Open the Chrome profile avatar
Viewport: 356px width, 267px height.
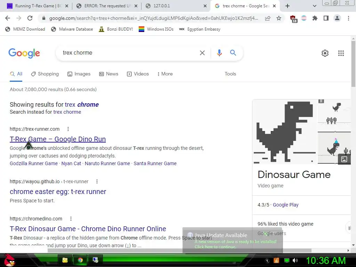(x=337, y=18)
